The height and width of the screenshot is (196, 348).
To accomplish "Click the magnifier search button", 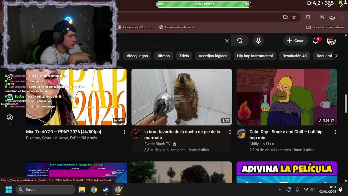I will (x=240, y=41).
